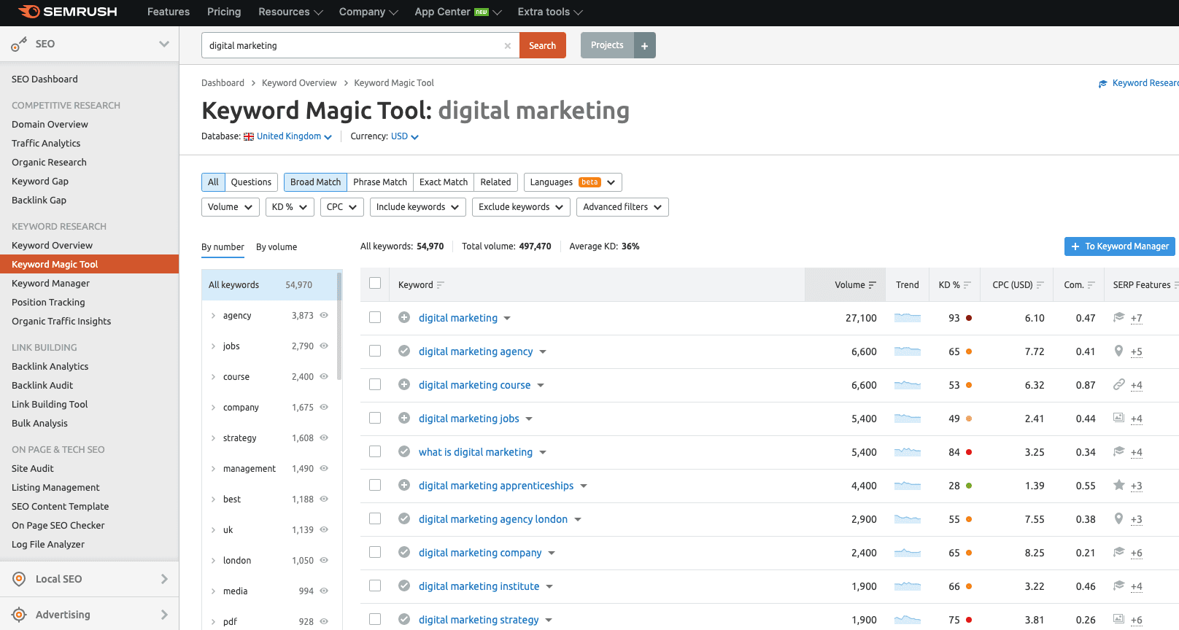Click the Local SEO pin icon
This screenshot has height=630, width=1179.
coord(20,579)
